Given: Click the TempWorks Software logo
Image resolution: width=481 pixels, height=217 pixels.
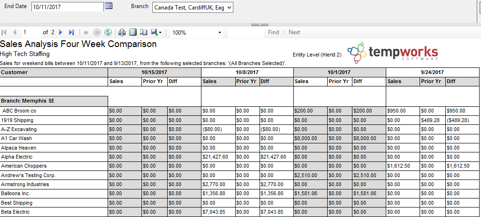Looking at the screenshot, I should click(392, 53).
